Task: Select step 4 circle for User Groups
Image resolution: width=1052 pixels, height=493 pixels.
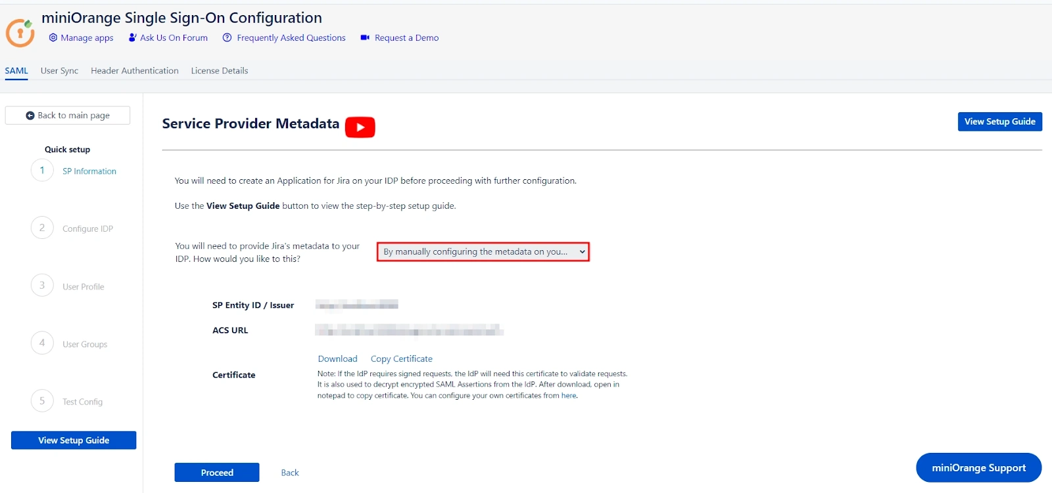Action: (42, 343)
